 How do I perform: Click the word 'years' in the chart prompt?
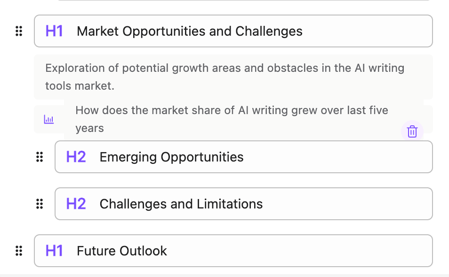tap(89, 128)
